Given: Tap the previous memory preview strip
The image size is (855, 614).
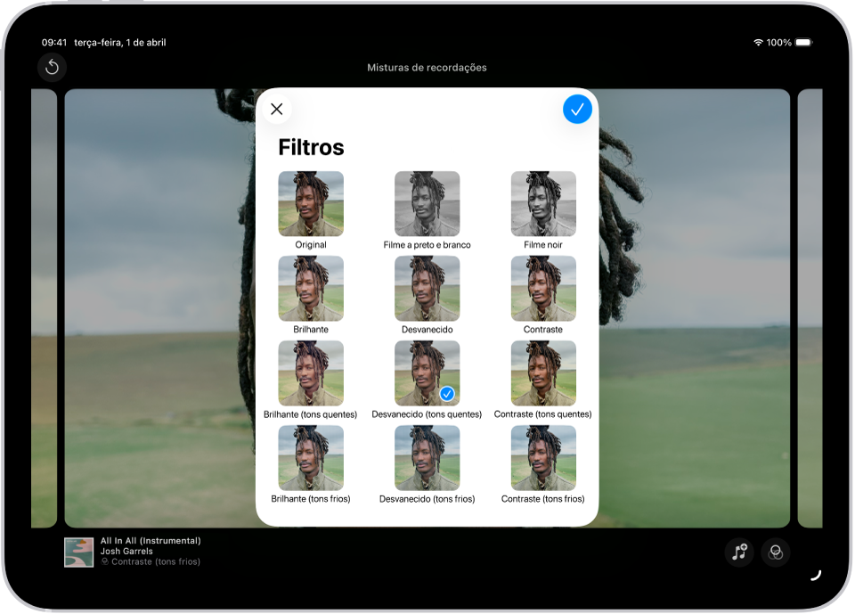Looking at the screenshot, I should click(45, 308).
